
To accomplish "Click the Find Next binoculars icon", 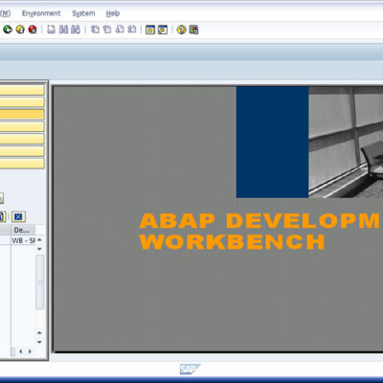I will tap(76, 30).
